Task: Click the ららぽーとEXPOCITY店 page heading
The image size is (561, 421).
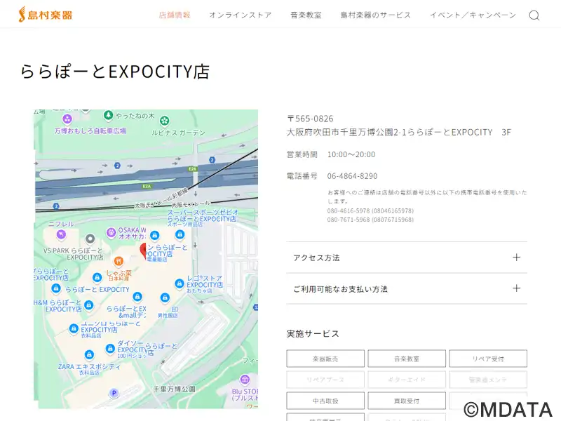Action: 114,72
